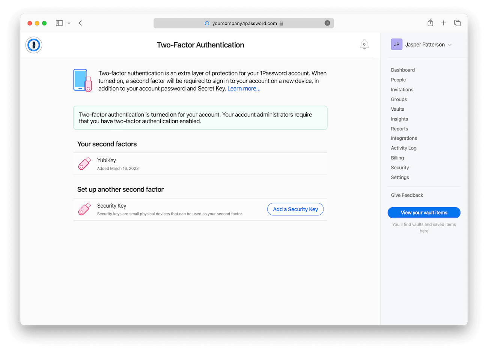Image resolution: width=488 pixels, height=352 pixels.
Task: Click the yourcompany.1password.com address bar
Action: point(244,23)
